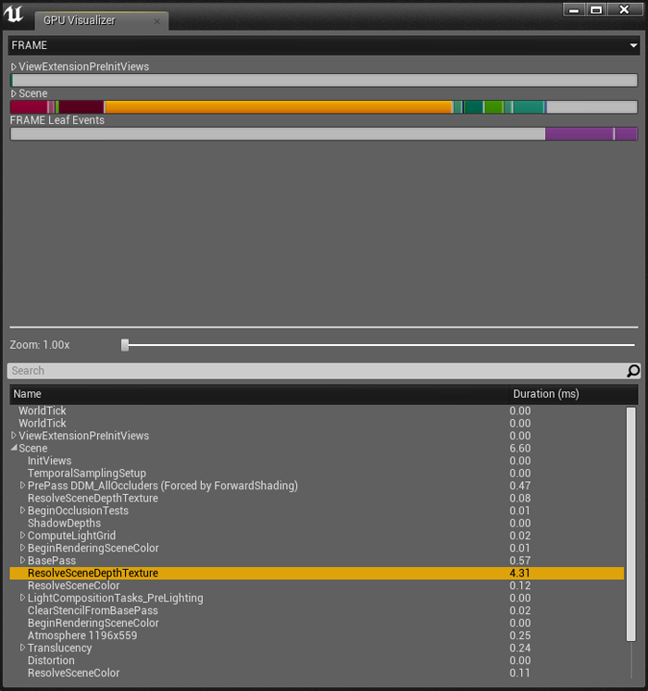Click the Zoom: 1.00x label
Image resolution: width=648 pixels, height=691 pixels.
(x=40, y=345)
